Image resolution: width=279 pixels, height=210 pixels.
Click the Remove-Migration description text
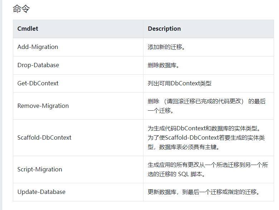pos(206,101)
